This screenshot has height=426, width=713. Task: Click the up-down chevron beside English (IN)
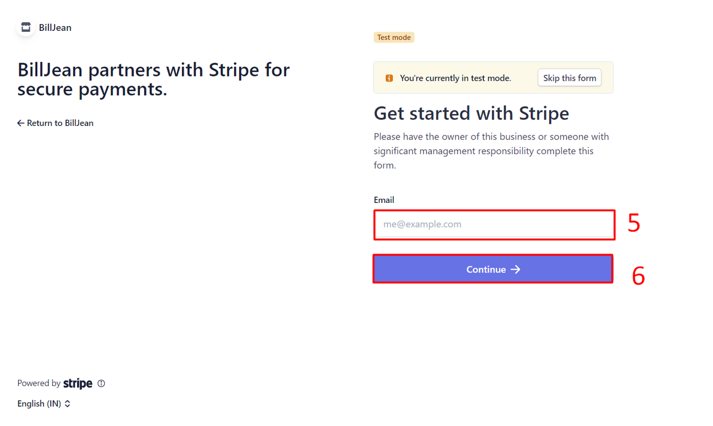pos(68,404)
